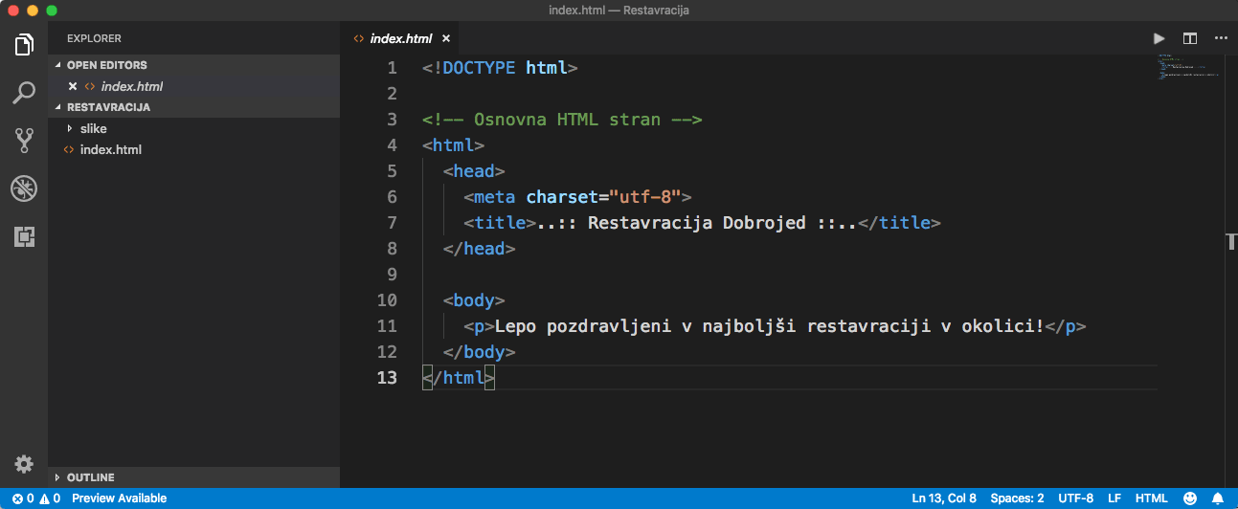Screen dimensions: 1238x509
Task: Open the Search view in activity bar
Action: click(x=24, y=93)
